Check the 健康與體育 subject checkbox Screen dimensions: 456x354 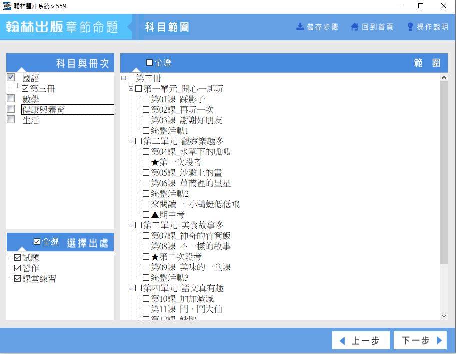(x=11, y=109)
